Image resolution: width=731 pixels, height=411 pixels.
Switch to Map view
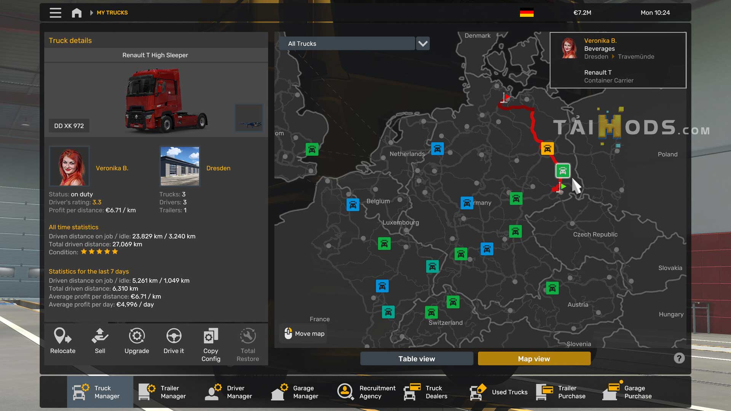(x=534, y=358)
